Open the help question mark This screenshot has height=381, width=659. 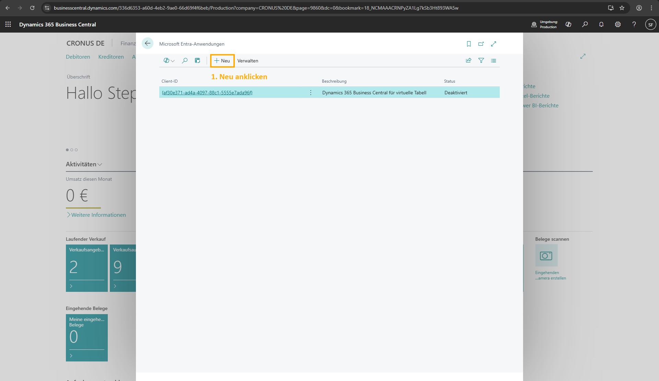634,24
